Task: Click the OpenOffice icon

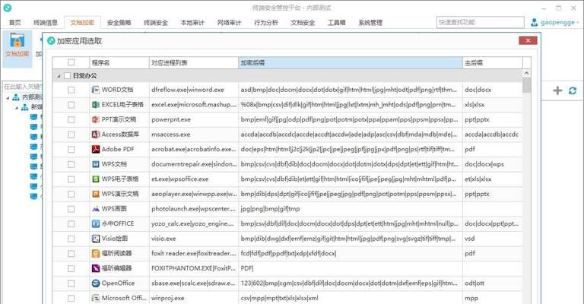Action: tap(96, 283)
